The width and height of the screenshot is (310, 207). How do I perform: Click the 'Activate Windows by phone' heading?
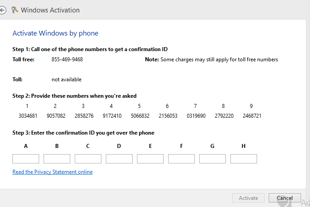pyautogui.click(x=55, y=33)
